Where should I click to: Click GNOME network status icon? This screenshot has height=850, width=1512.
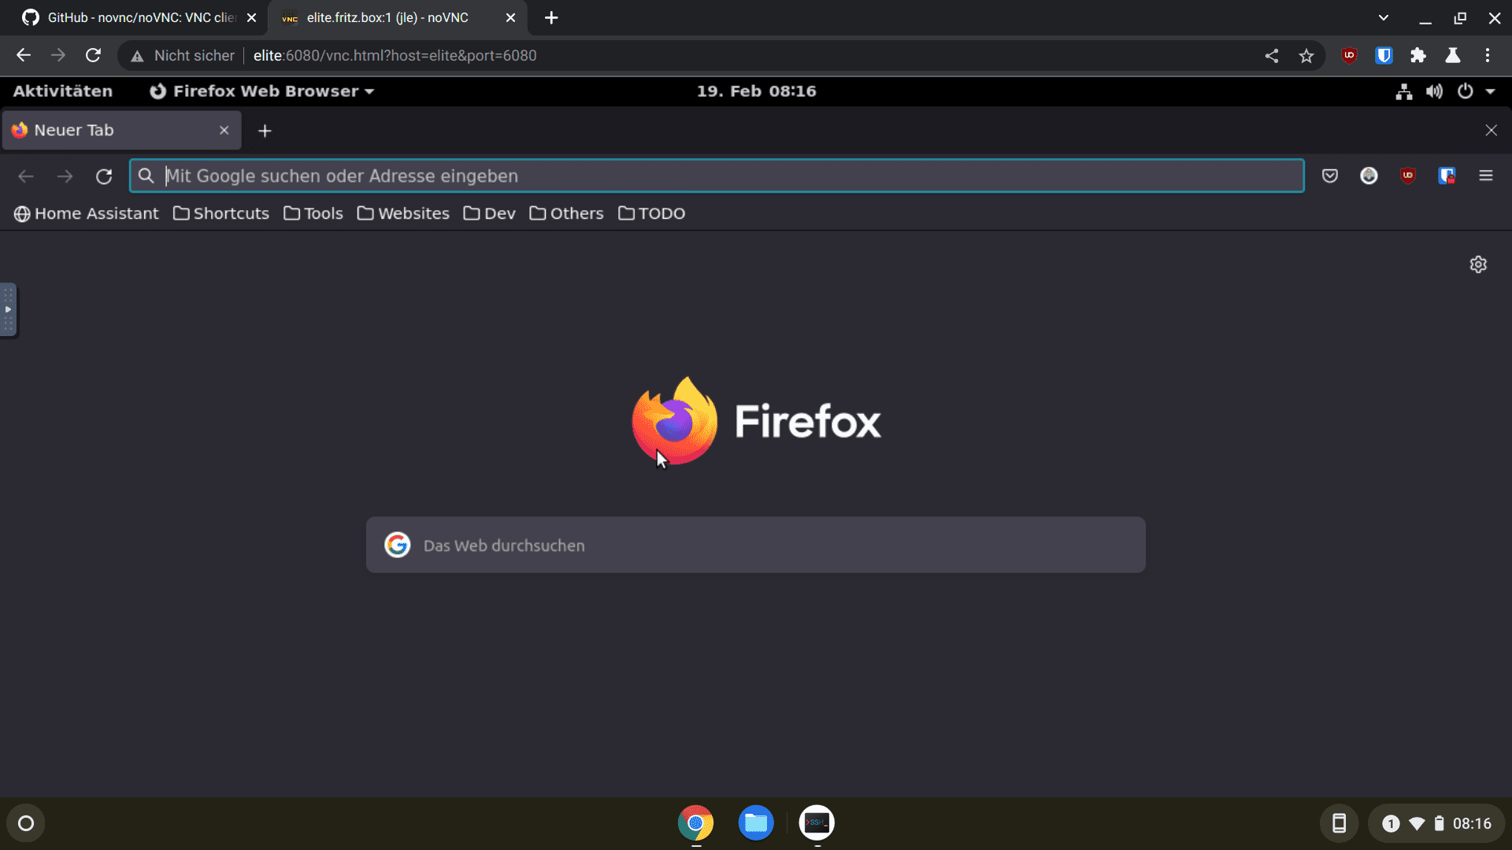click(x=1403, y=91)
